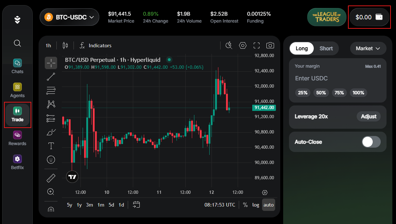
Task: Toggle percentage scale on the chart
Action: [245, 205]
